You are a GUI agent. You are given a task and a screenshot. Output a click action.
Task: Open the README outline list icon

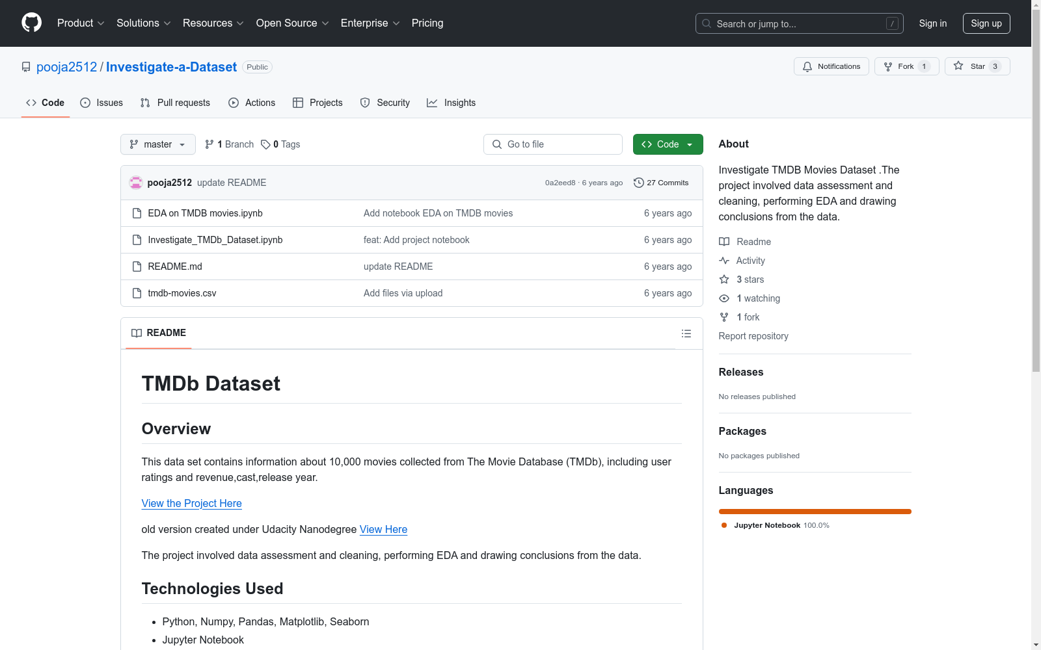coord(686,333)
